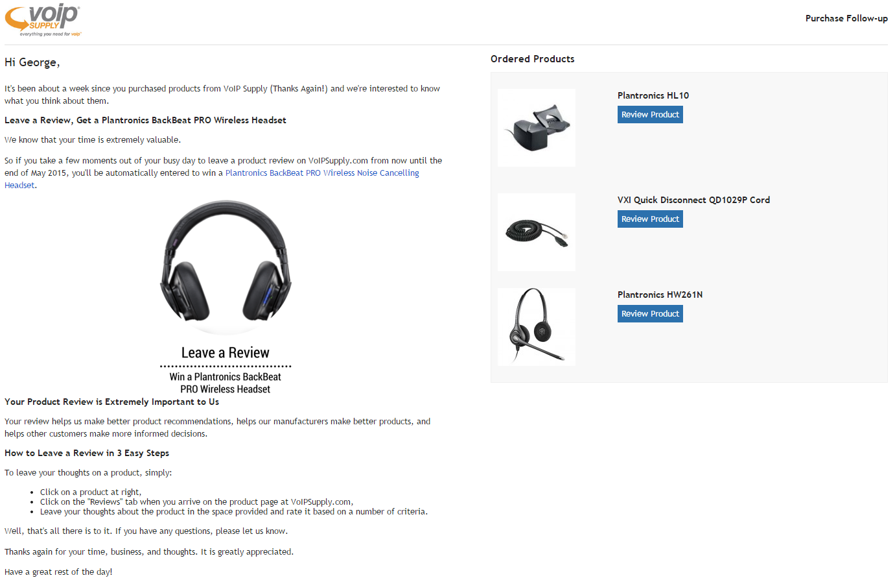Click the VXI Quick Disconnect cord thumbnail
895x580 pixels.
tap(537, 232)
